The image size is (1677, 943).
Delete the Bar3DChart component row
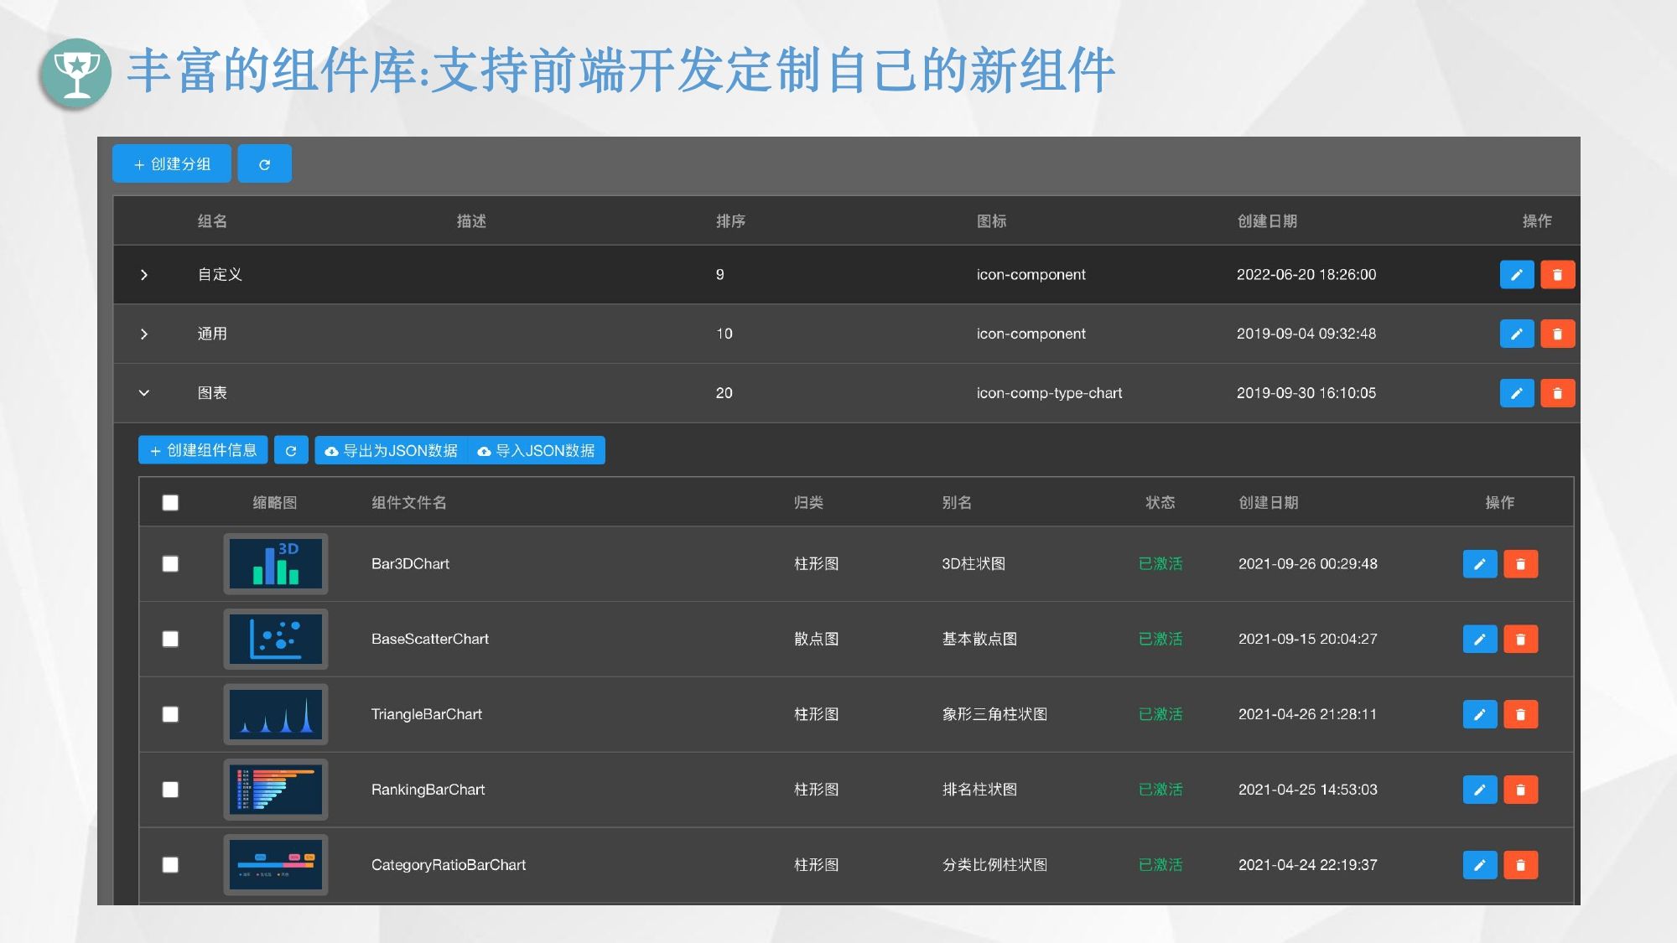(1520, 564)
